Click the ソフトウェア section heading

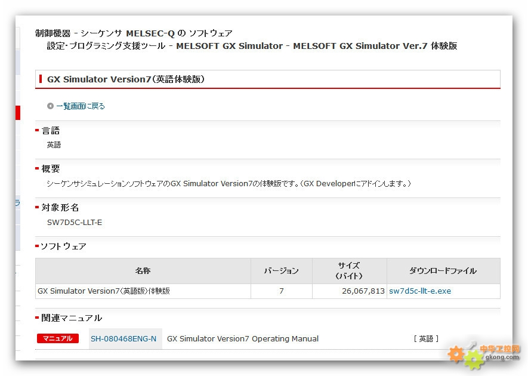point(63,246)
